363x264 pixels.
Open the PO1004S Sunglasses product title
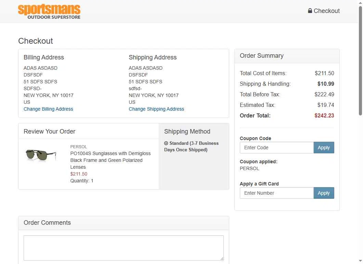(x=110, y=160)
